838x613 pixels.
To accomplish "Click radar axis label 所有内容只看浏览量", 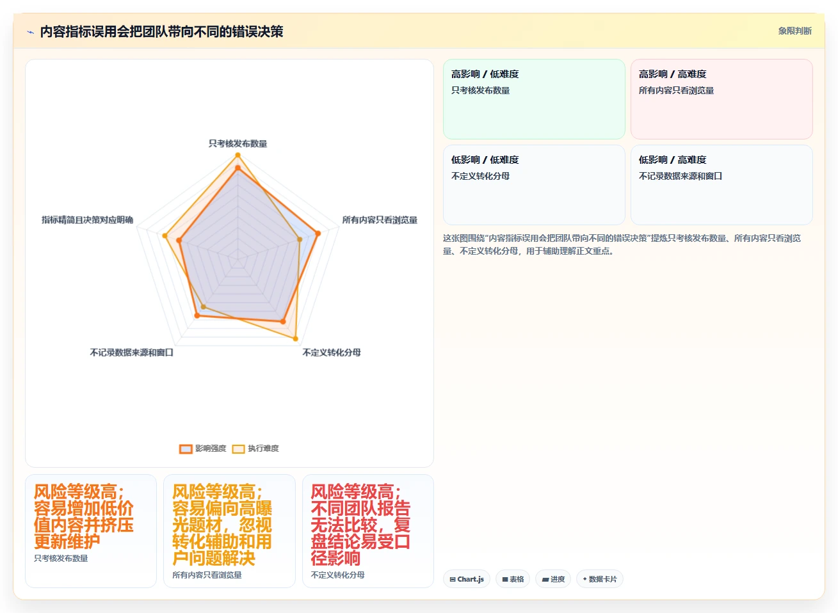I will click(380, 220).
